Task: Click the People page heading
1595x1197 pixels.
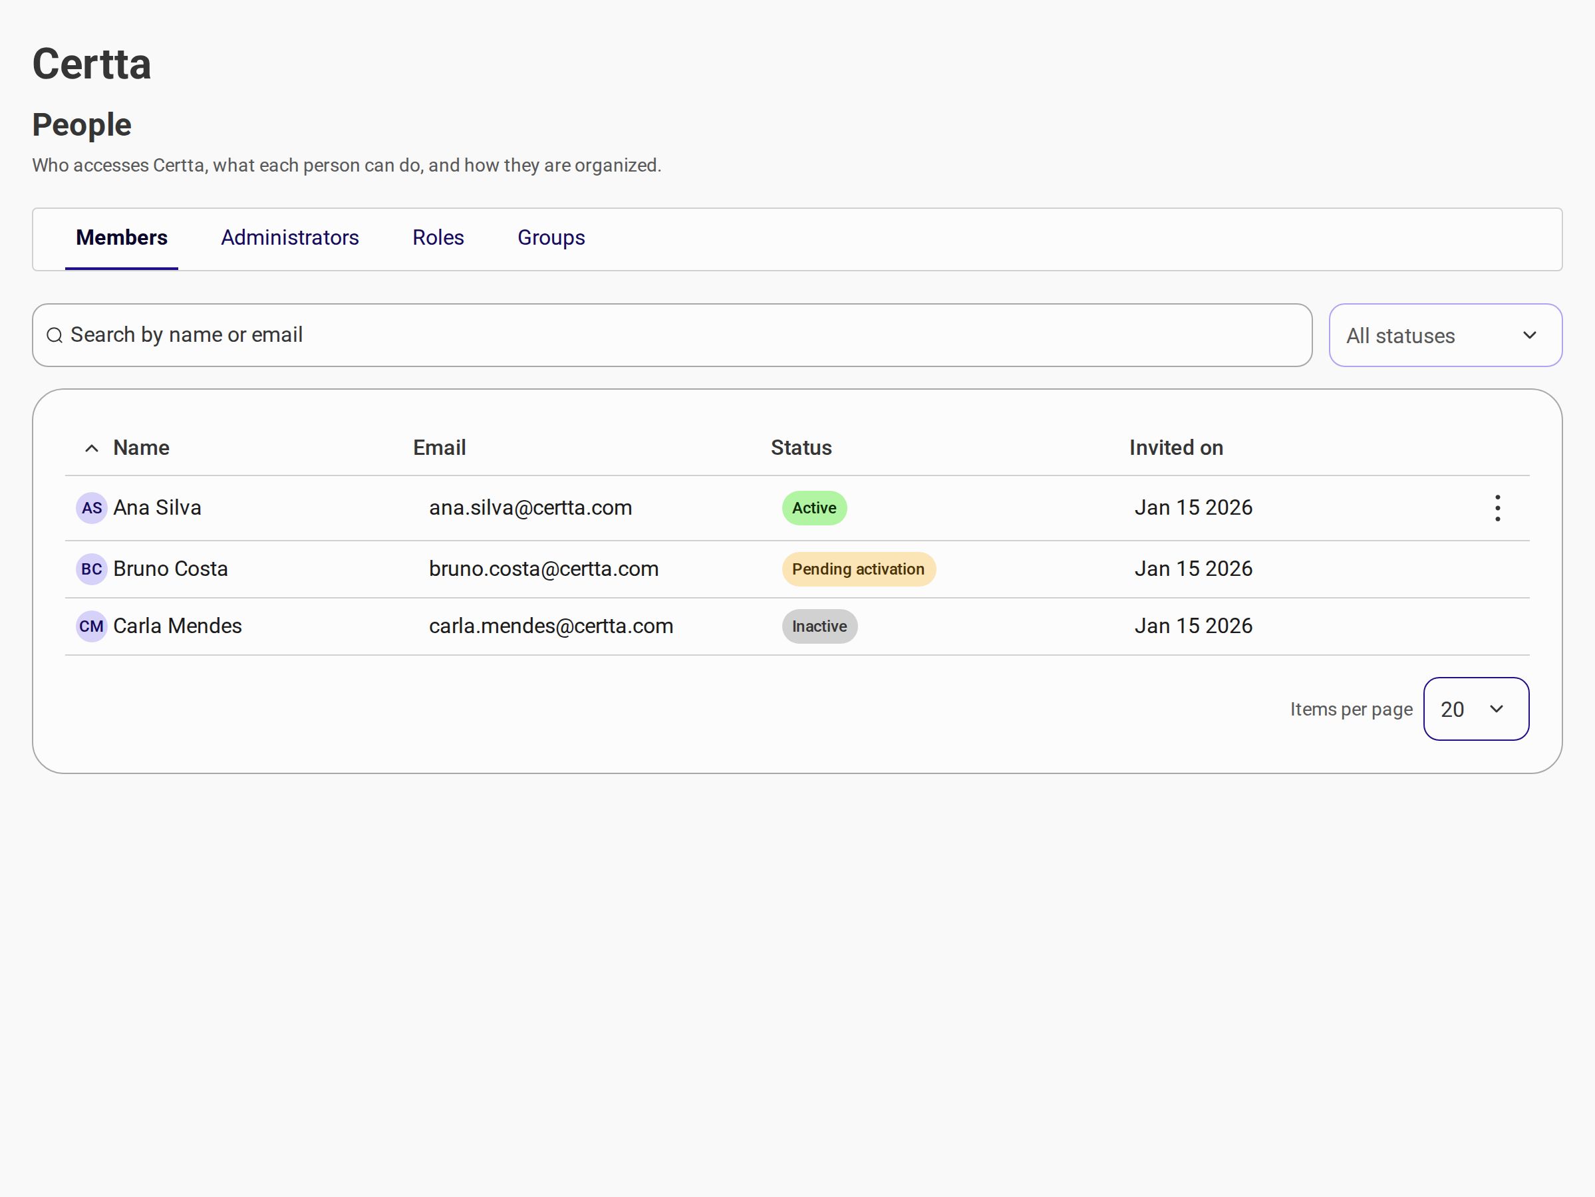Action: (82, 125)
